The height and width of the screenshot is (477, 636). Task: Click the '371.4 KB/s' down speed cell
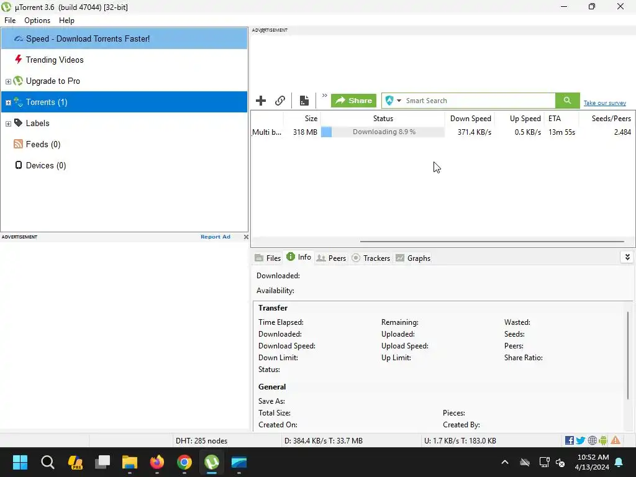coord(474,132)
